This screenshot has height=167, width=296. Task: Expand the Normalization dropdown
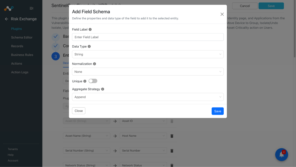pyautogui.click(x=148, y=72)
